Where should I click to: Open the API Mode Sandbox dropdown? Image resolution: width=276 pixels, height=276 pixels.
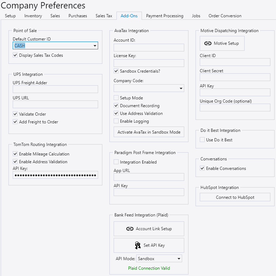179,259
